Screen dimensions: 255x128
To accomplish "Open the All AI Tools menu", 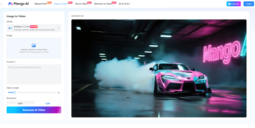I will 124,4.
